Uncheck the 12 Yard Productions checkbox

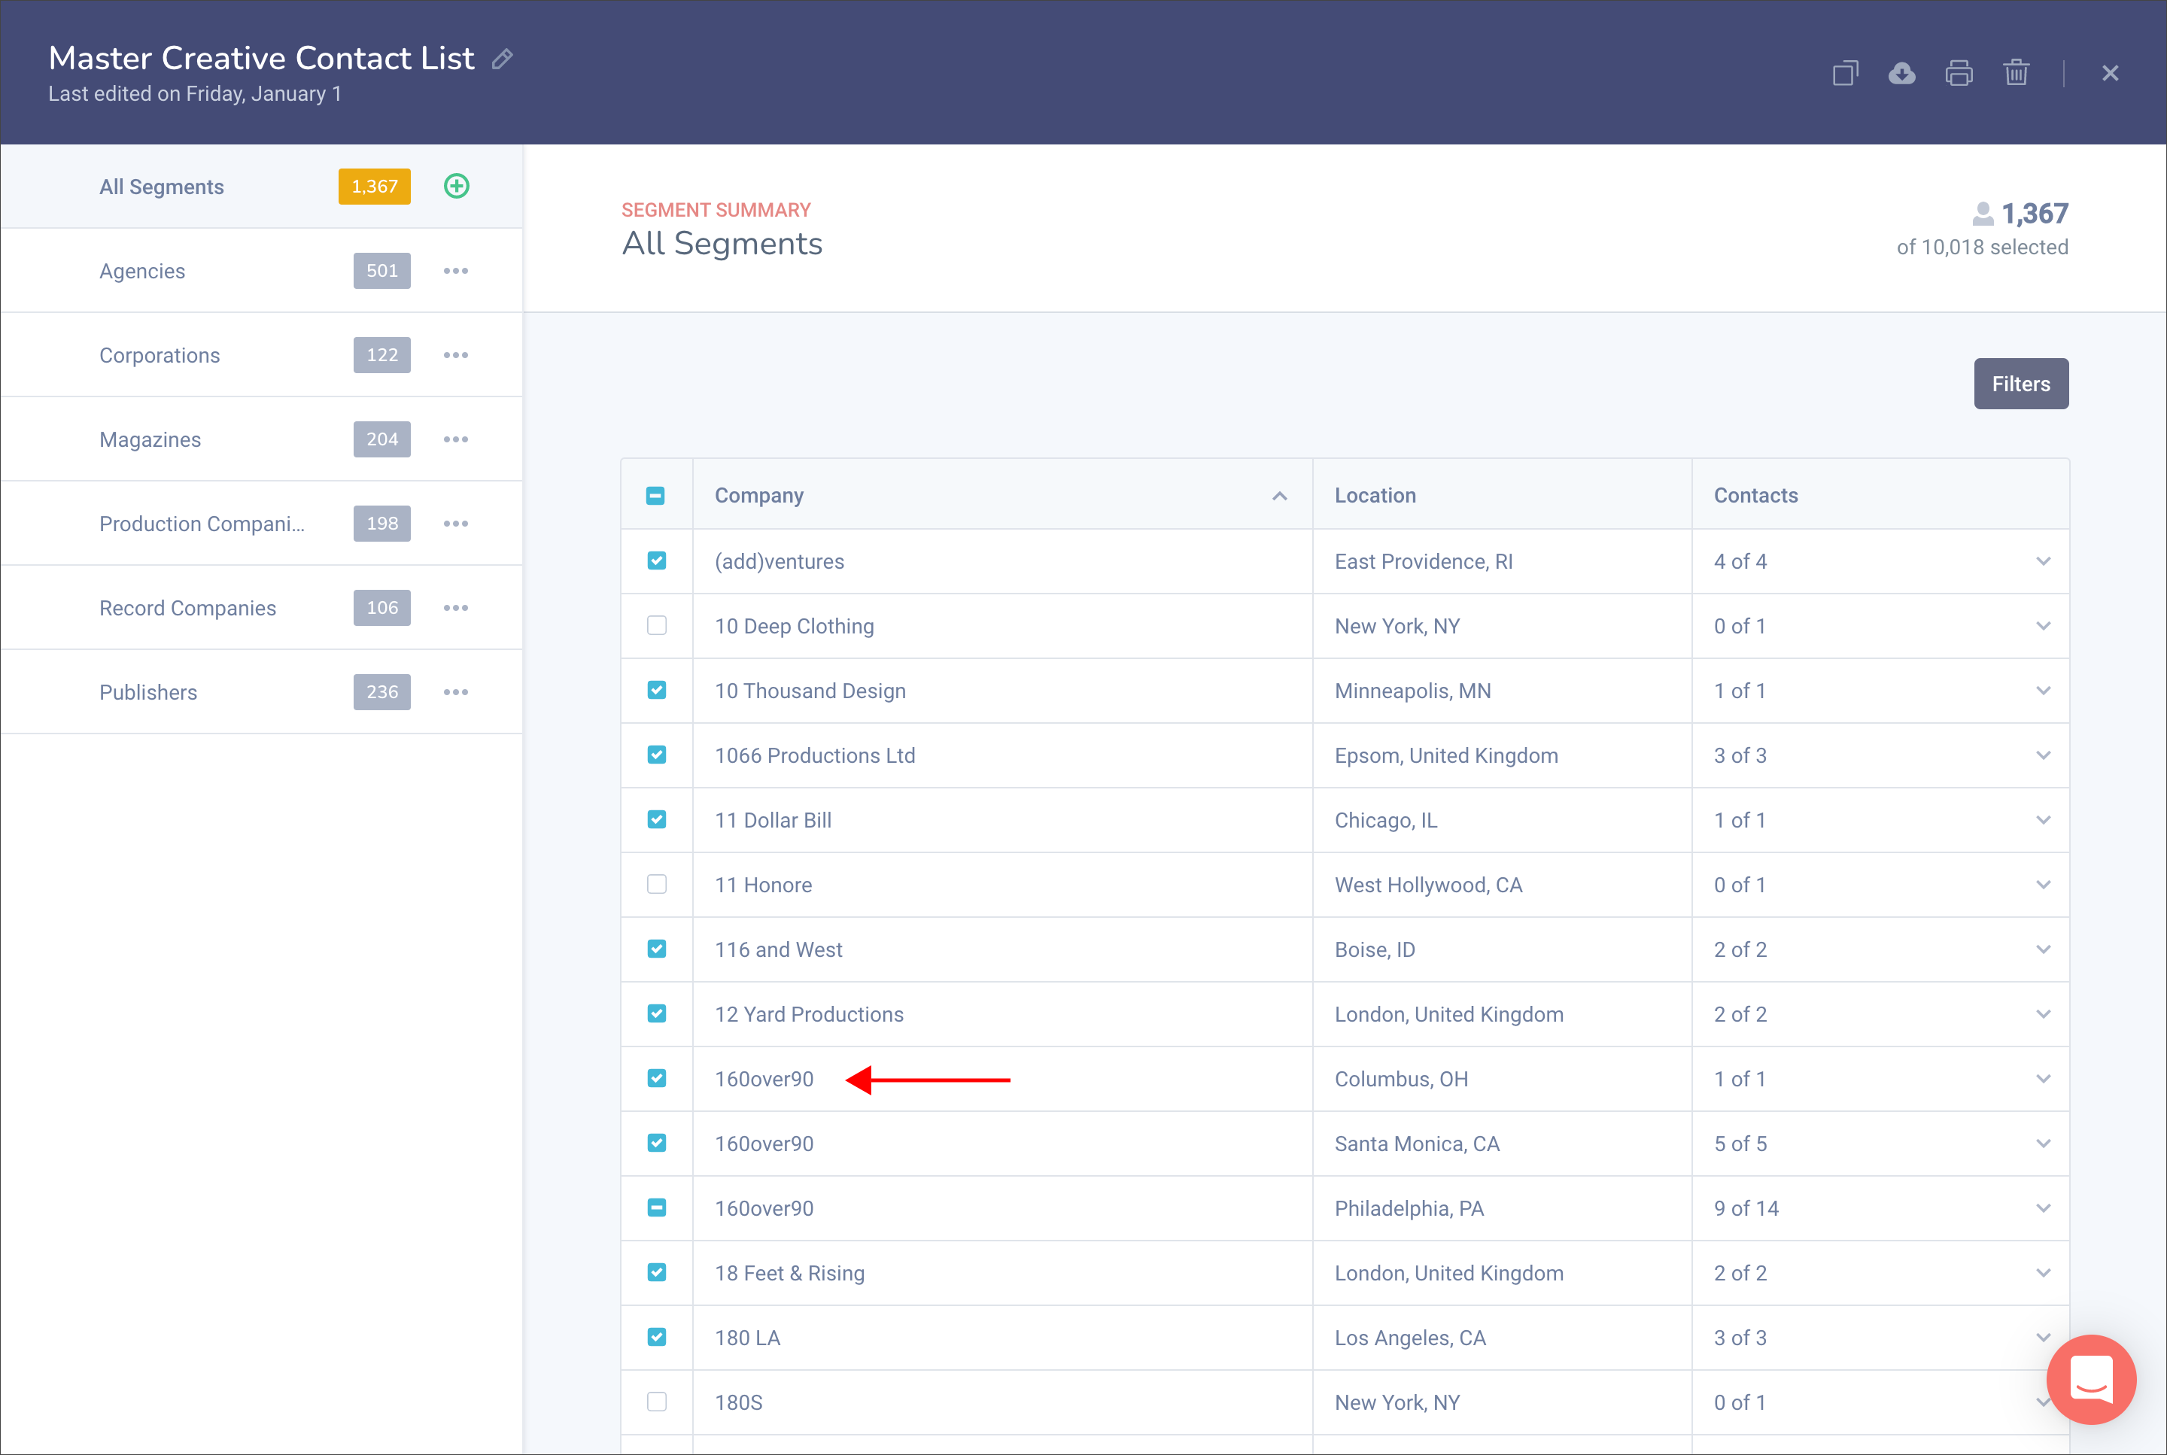(656, 1014)
